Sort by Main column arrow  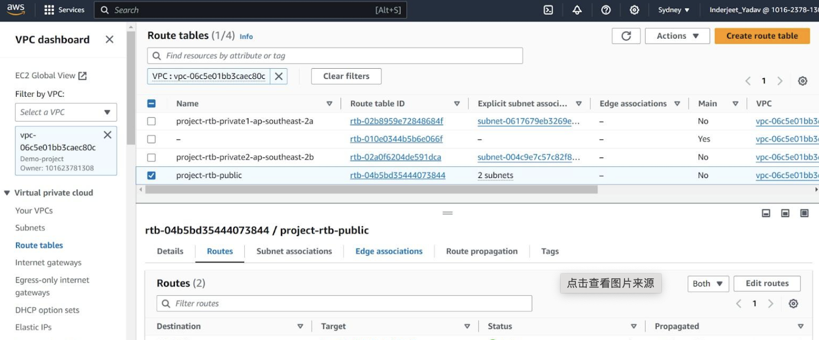735,104
